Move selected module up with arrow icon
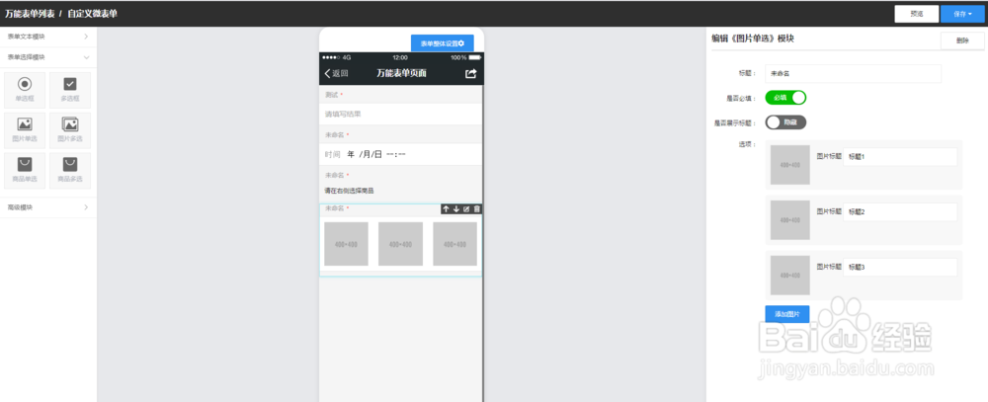This screenshot has height=402, width=988. pos(447,208)
